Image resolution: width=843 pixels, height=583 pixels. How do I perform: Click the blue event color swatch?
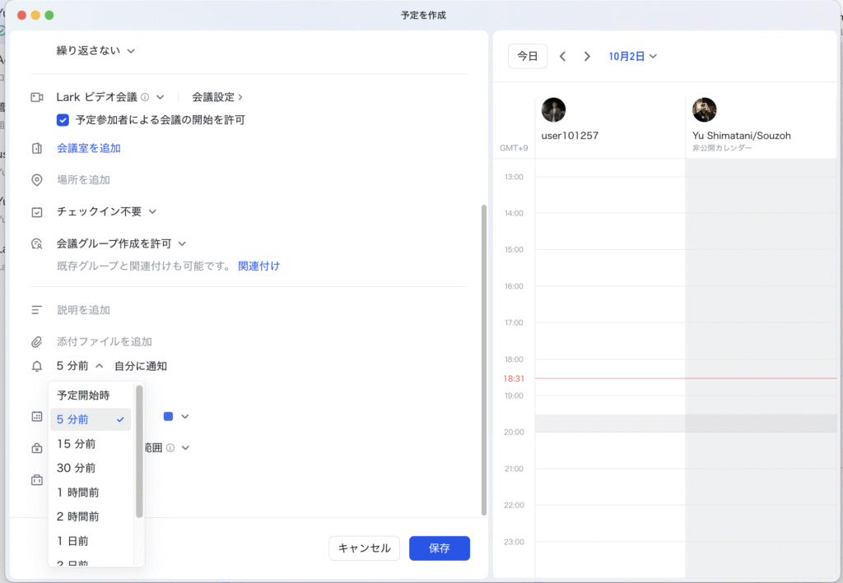point(168,417)
